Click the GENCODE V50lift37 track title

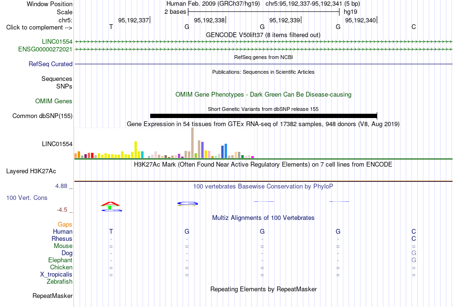click(263, 35)
